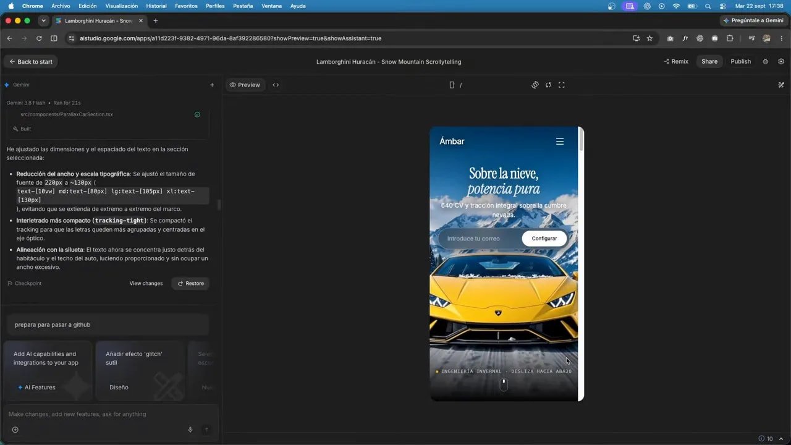This screenshot has width=791, height=445.
Task: Open app settings gear icon
Action: point(781,61)
